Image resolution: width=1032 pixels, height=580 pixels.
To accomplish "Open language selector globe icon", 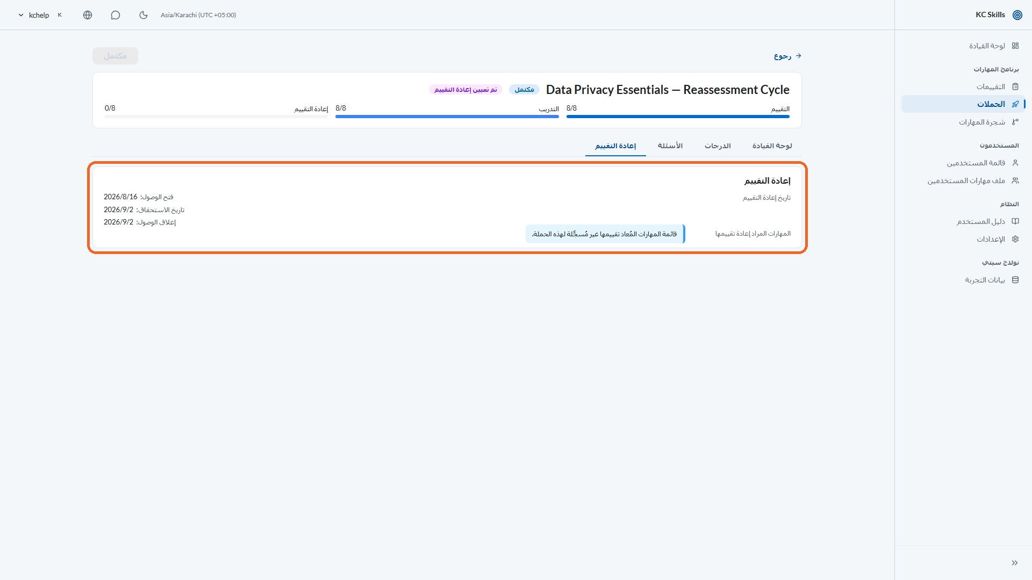I will click(88, 15).
